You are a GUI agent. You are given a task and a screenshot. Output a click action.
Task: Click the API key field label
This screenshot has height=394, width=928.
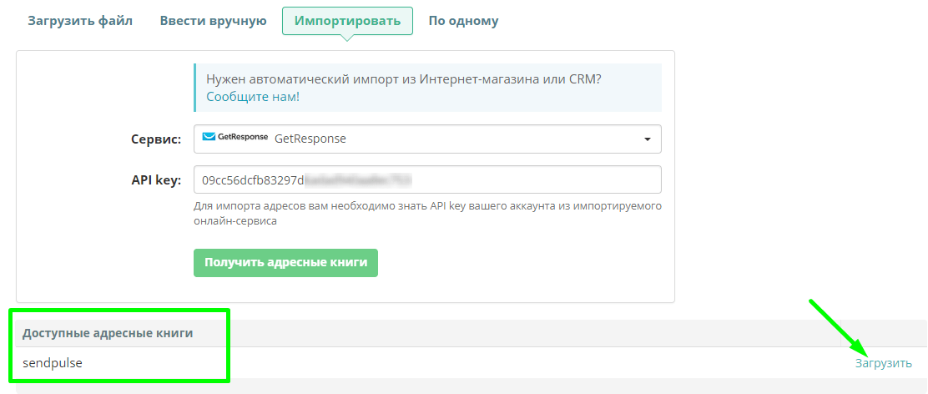(157, 179)
